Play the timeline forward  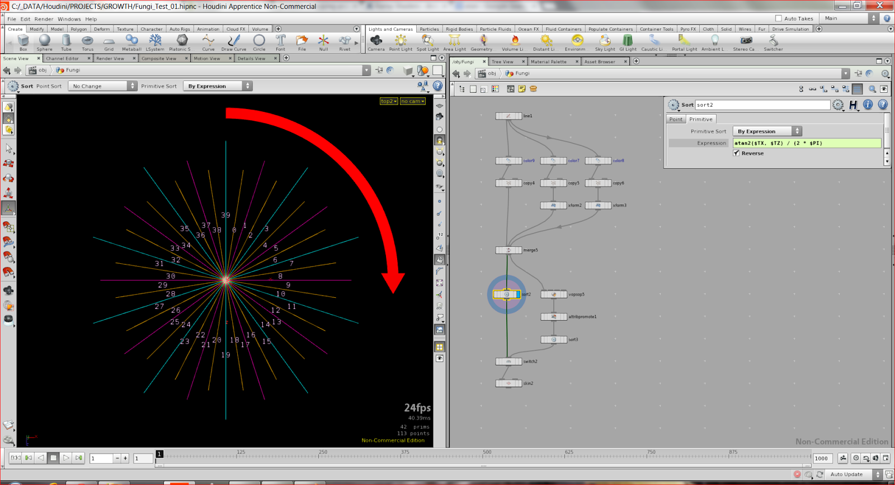click(66, 458)
